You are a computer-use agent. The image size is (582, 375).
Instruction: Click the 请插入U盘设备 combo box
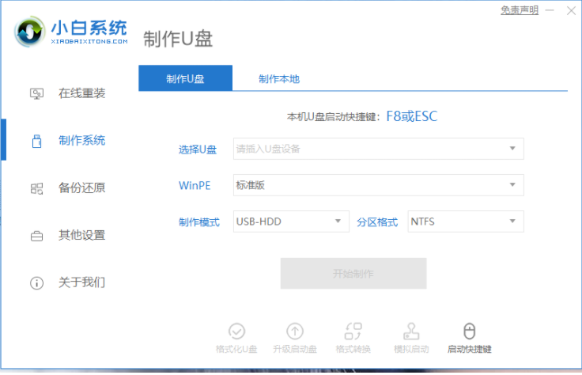pos(378,149)
